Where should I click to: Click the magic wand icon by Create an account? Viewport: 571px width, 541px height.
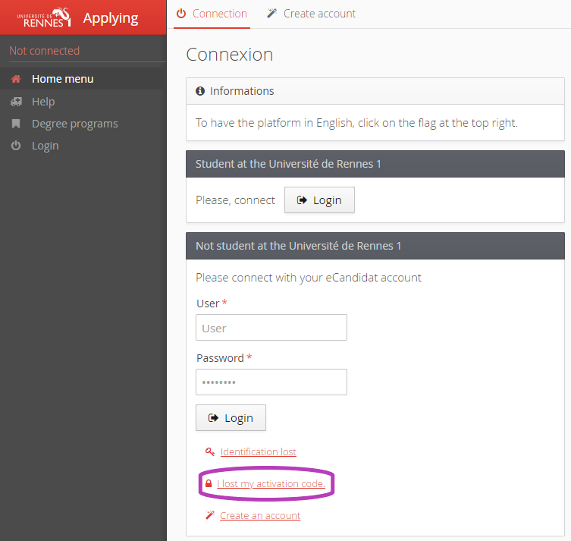tap(210, 516)
